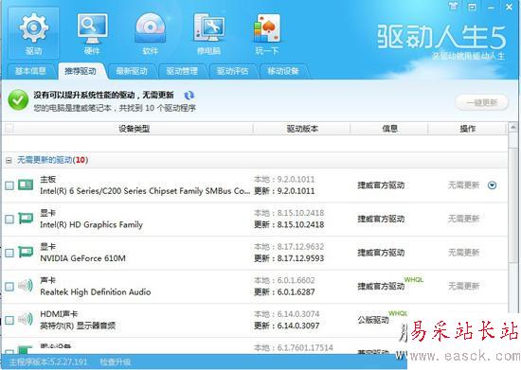This screenshot has width=521, height=370.
Task: Click WHQL badge on HDMI声卡 row
Action: [x=398, y=313]
